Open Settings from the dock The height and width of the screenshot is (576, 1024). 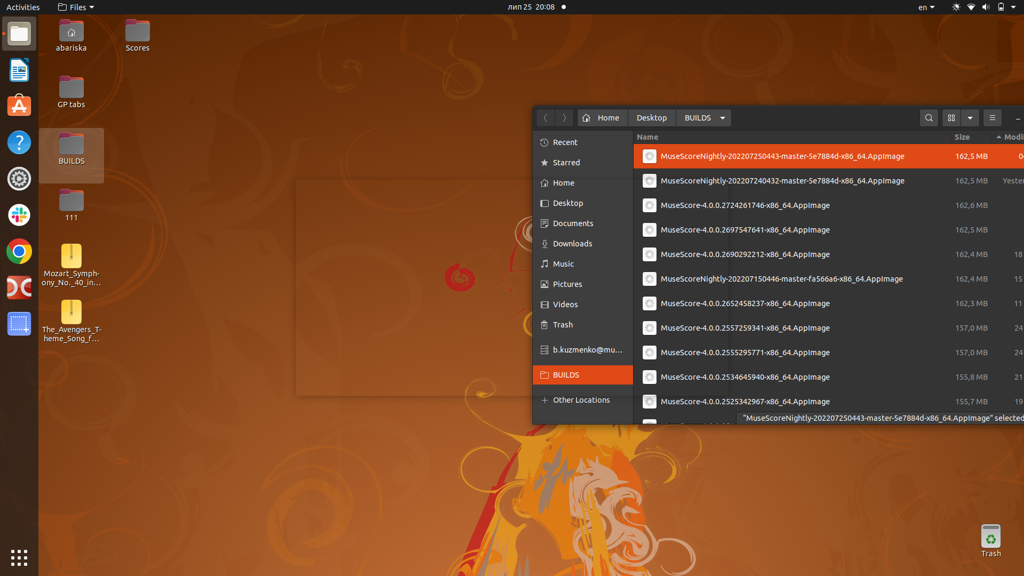point(19,179)
